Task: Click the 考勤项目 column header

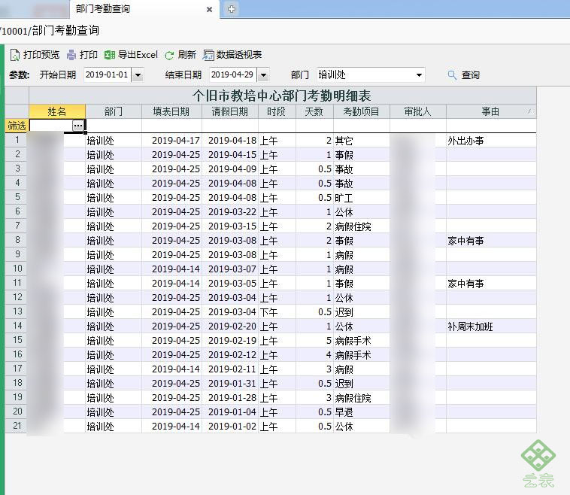Action: click(362, 111)
